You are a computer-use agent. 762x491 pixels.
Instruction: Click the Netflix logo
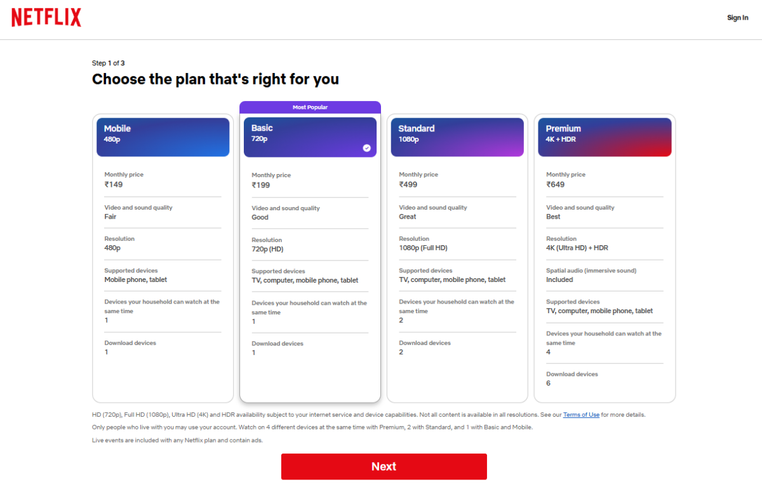click(x=46, y=17)
